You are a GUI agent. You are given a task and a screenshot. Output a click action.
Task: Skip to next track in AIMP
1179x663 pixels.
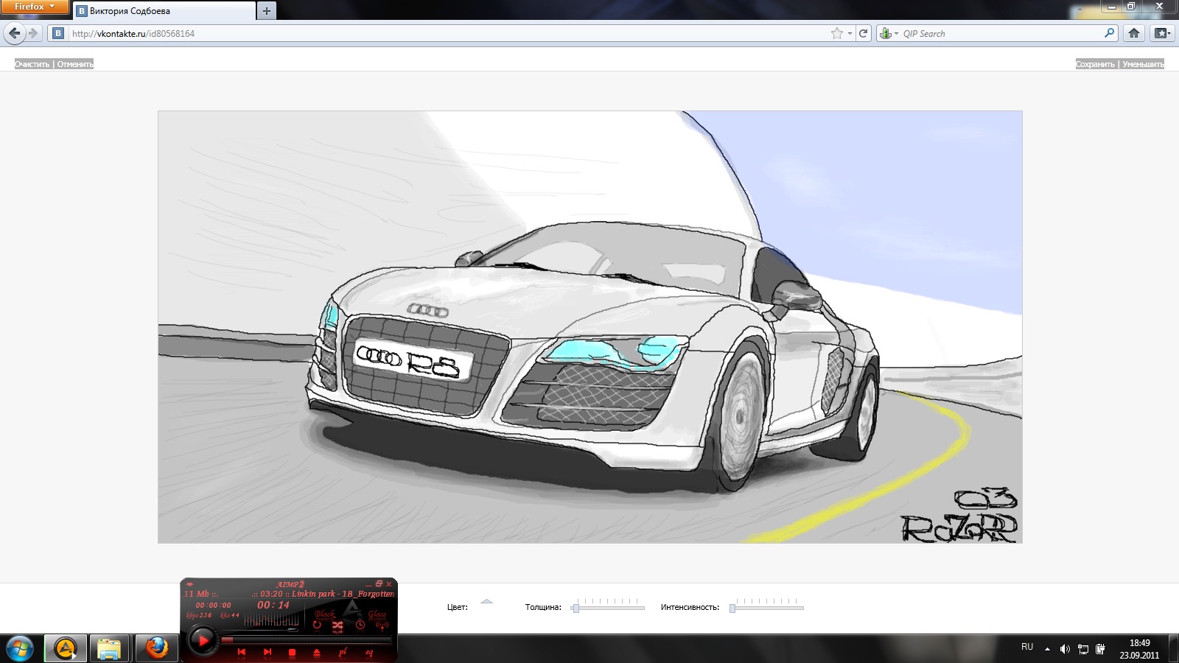point(267,652)
